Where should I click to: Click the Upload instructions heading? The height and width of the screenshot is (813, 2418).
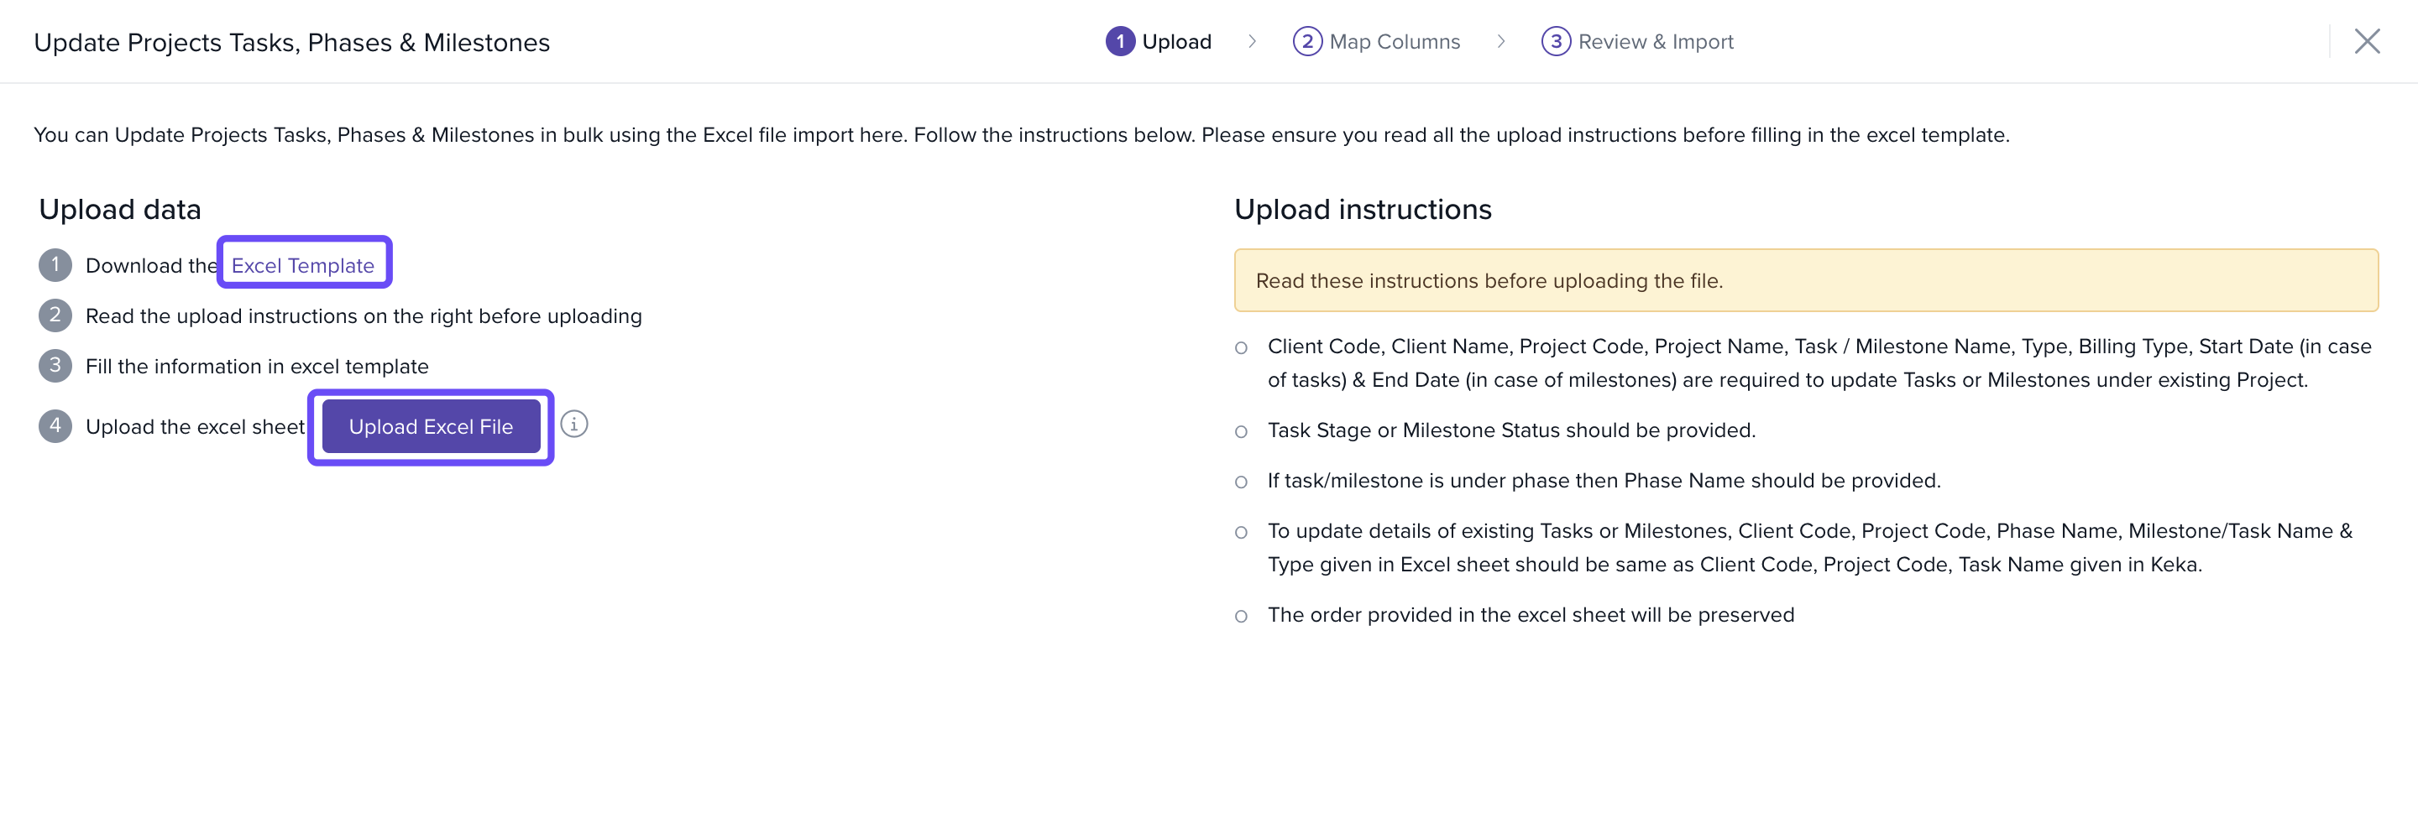pyautogui.click(x=1362, y=209)
